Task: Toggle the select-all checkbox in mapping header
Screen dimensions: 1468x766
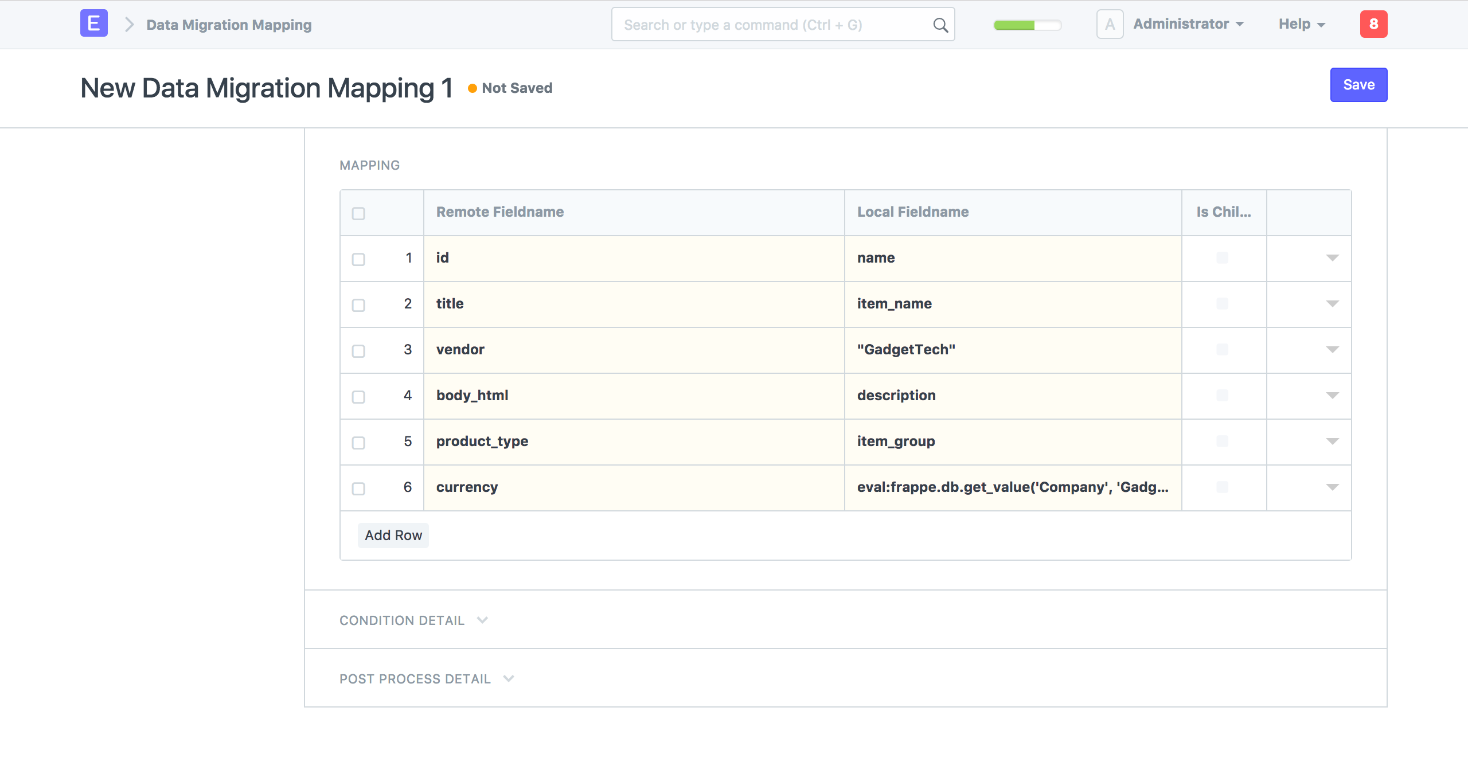Action: (358, 213)
